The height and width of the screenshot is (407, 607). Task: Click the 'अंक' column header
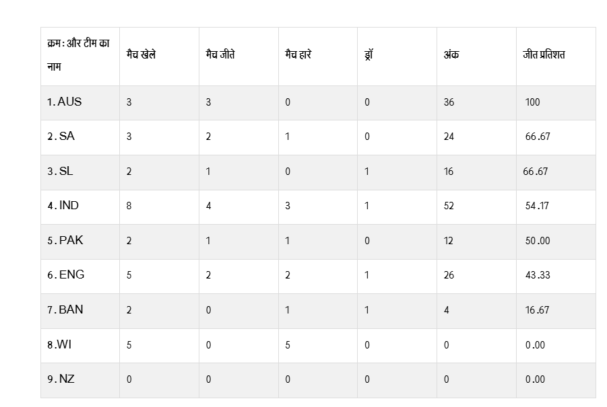point(451,54)
